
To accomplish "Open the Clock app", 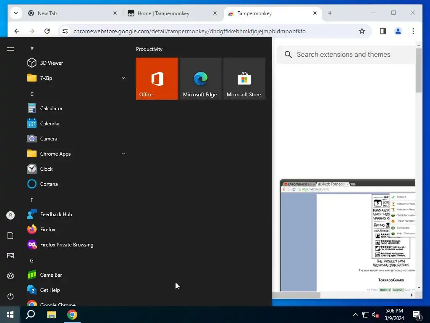I will click(77, 169).
